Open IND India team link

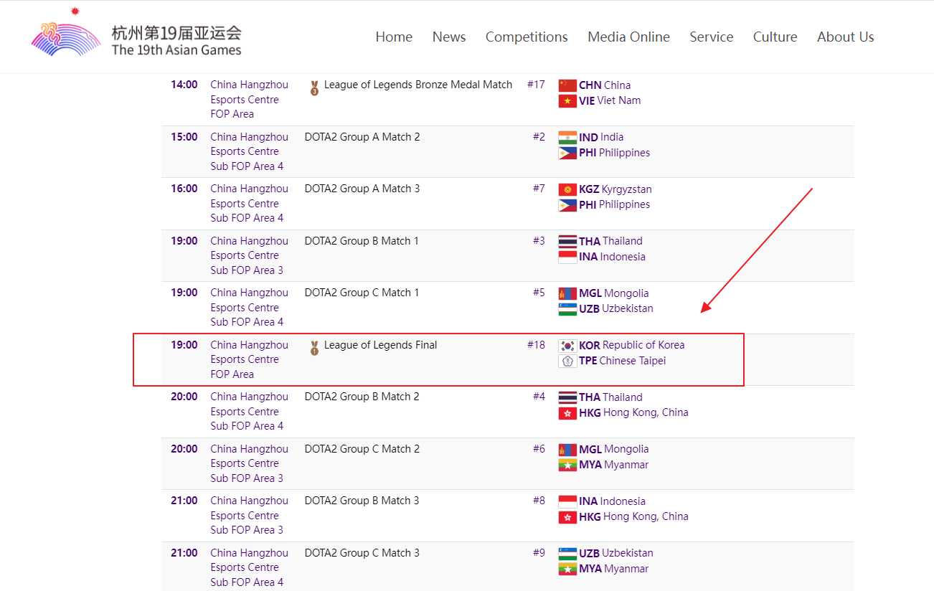601,137
